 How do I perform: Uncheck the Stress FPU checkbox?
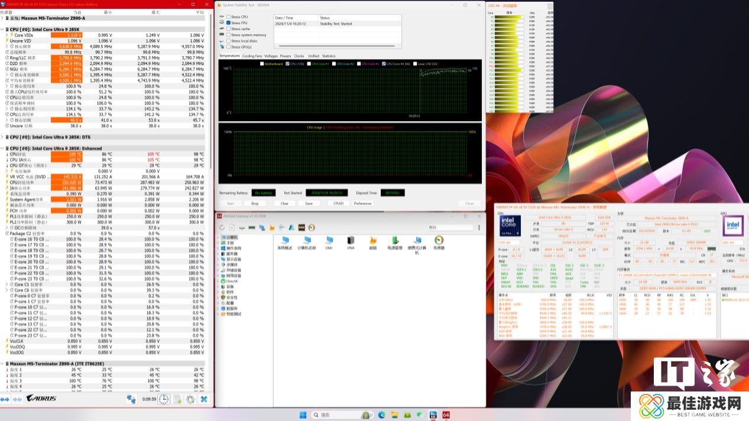point(228,22)
